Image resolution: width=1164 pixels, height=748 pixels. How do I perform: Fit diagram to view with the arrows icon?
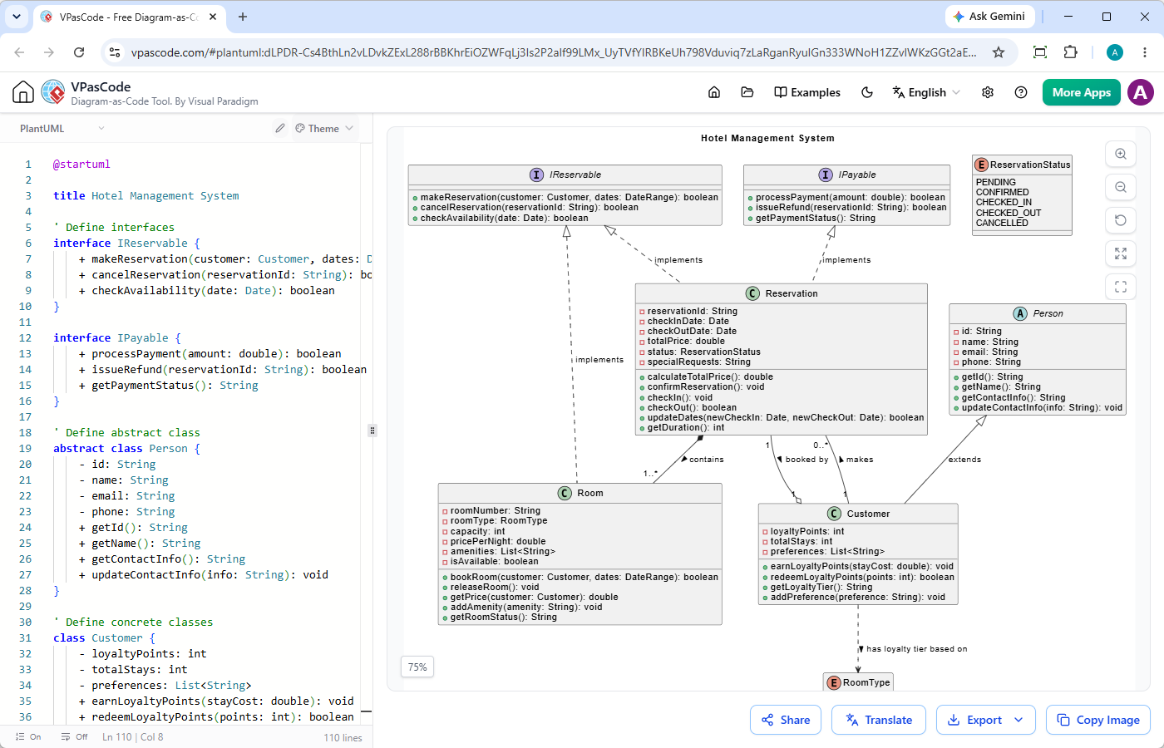click(1121, 253)
